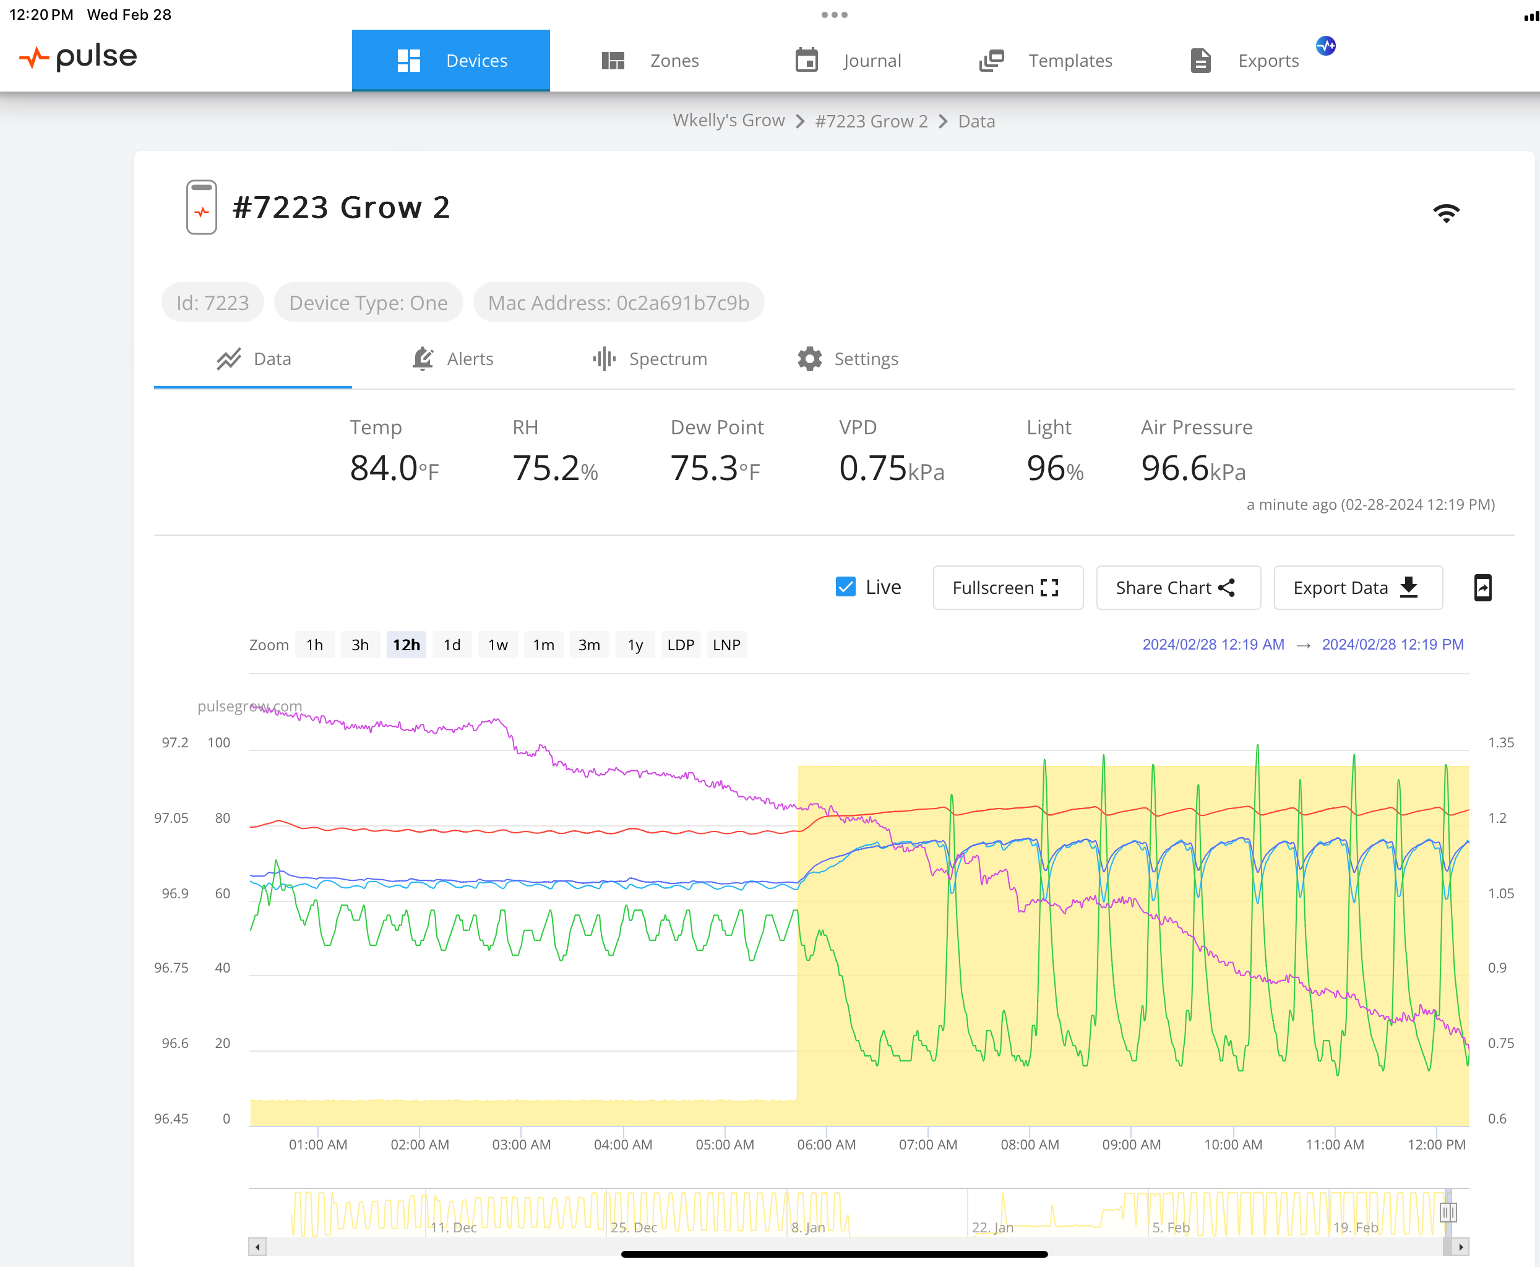Select the Spectrum sub-tab
This screenshot has width=1540, height=1267.
click(649, 359)
